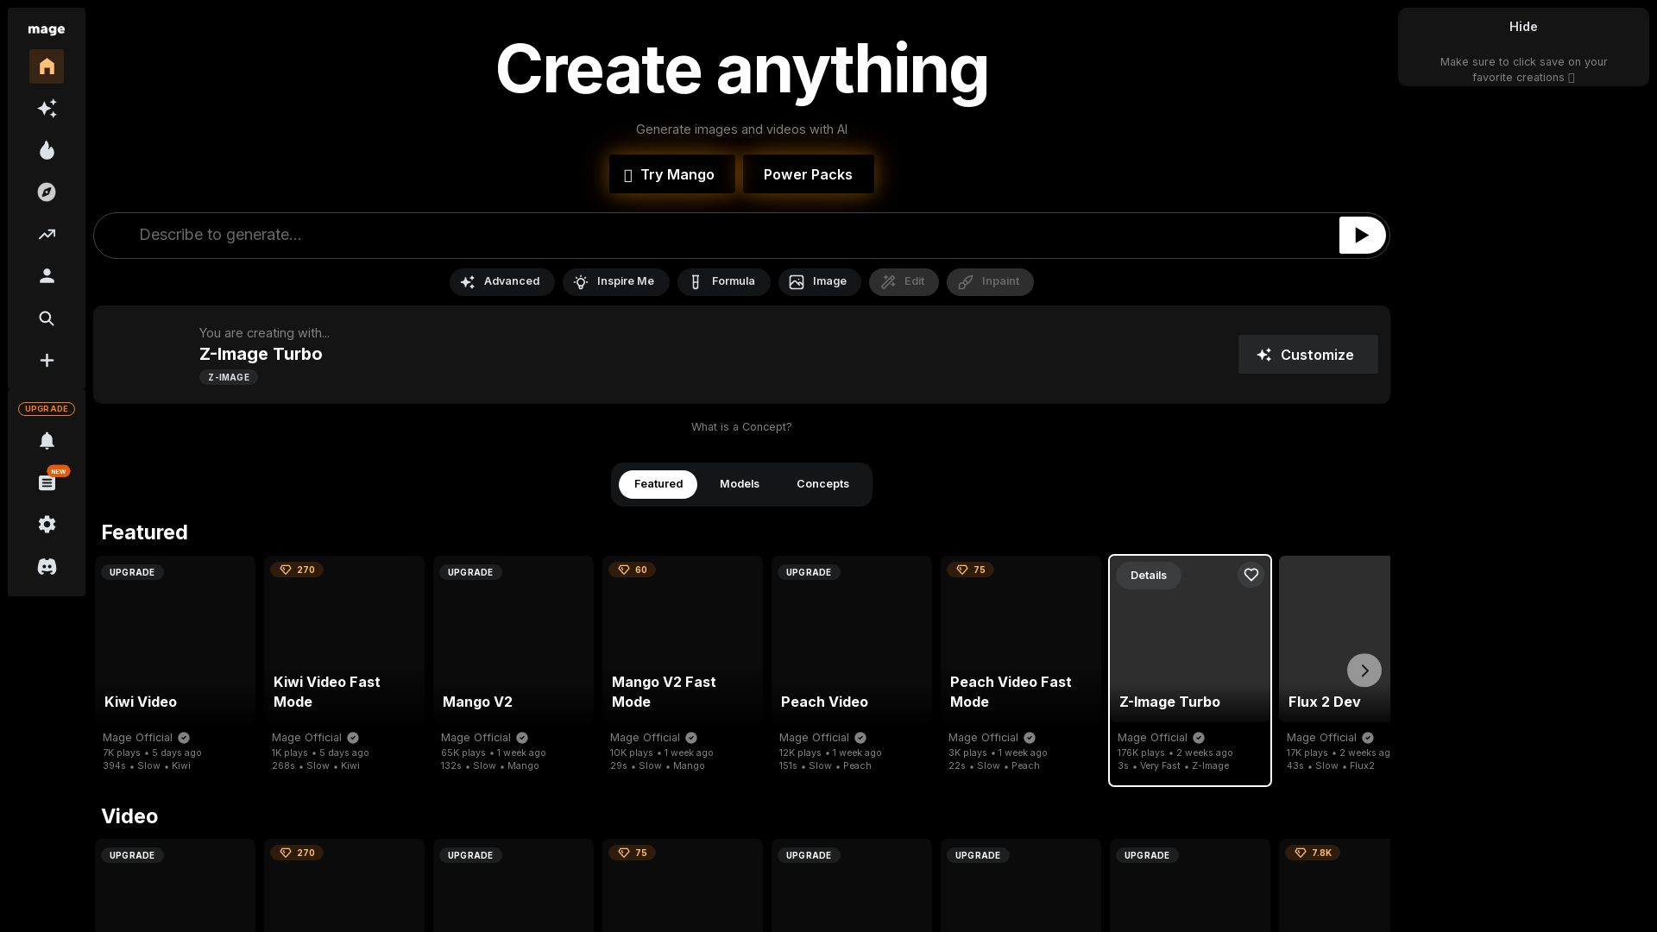Switch to the Models tab

(x=740, y=484)
